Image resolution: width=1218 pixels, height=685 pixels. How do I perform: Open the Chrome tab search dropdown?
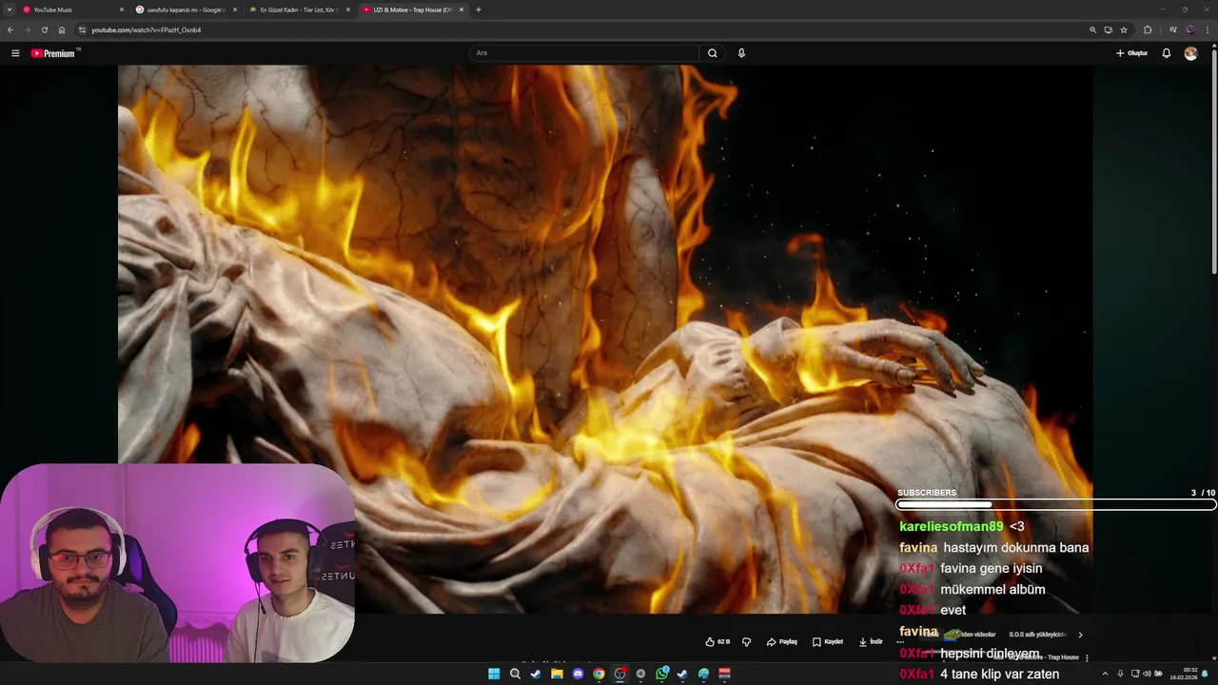coord(10,10)
